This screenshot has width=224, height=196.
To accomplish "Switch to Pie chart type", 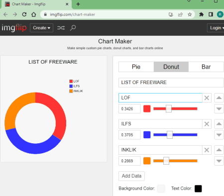I will click(136, 67).
